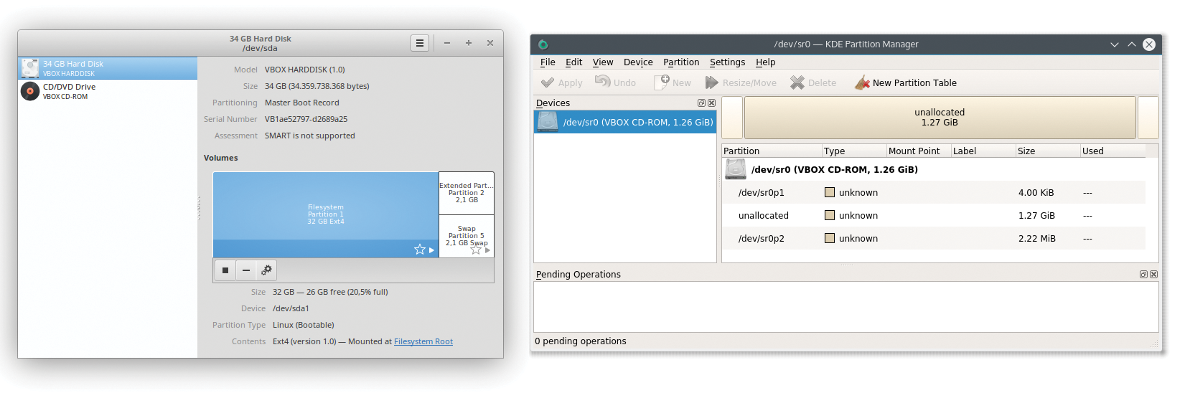Click the hard disk icon in Disks sidebar

(30, 68)
